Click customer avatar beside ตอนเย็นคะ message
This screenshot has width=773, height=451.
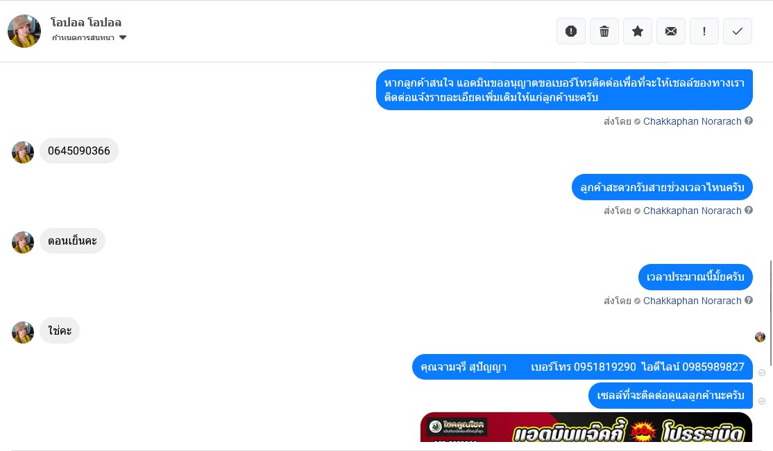click(23, 242)
